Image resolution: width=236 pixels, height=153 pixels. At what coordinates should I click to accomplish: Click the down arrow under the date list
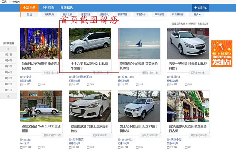(8, 96)
